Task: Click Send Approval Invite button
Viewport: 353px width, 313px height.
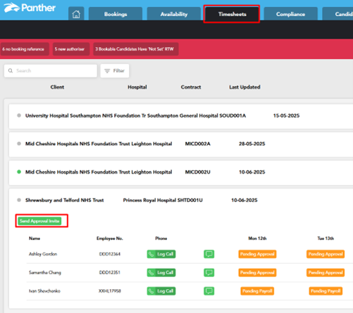Action: pos(39,221)
